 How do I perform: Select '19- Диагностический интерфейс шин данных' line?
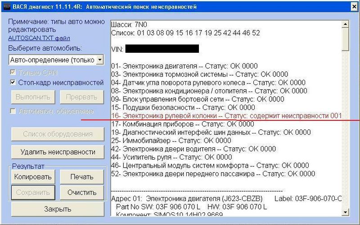click(x=211, y=132)
